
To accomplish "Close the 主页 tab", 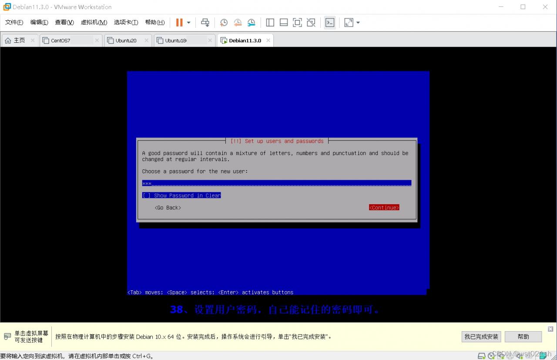I will 33,40.
